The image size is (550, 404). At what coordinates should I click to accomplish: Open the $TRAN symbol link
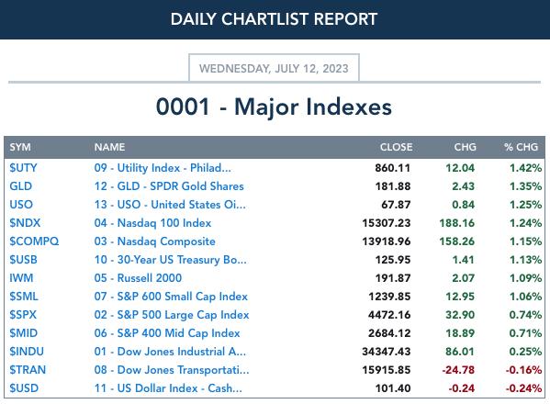(28, 370)
